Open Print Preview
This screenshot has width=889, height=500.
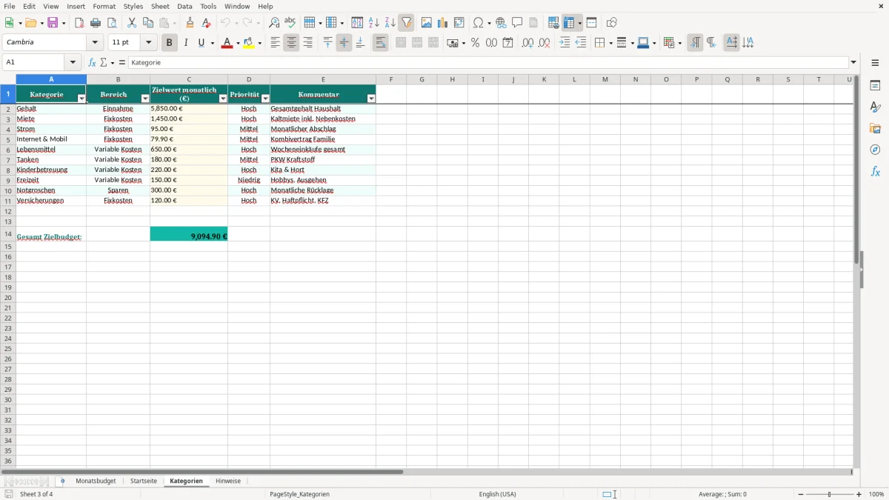[112, 23]
